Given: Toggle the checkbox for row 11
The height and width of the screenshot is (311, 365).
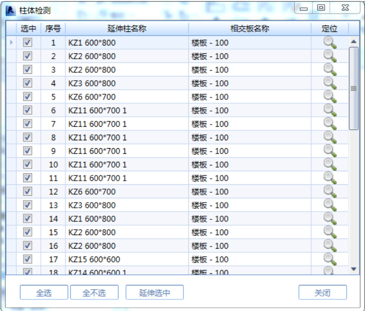Looking at the screenshot, I should (x=27, y=178).
